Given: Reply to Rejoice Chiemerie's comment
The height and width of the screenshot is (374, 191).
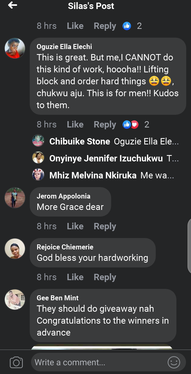Looking at the screenshot, I should pos(105,277).
